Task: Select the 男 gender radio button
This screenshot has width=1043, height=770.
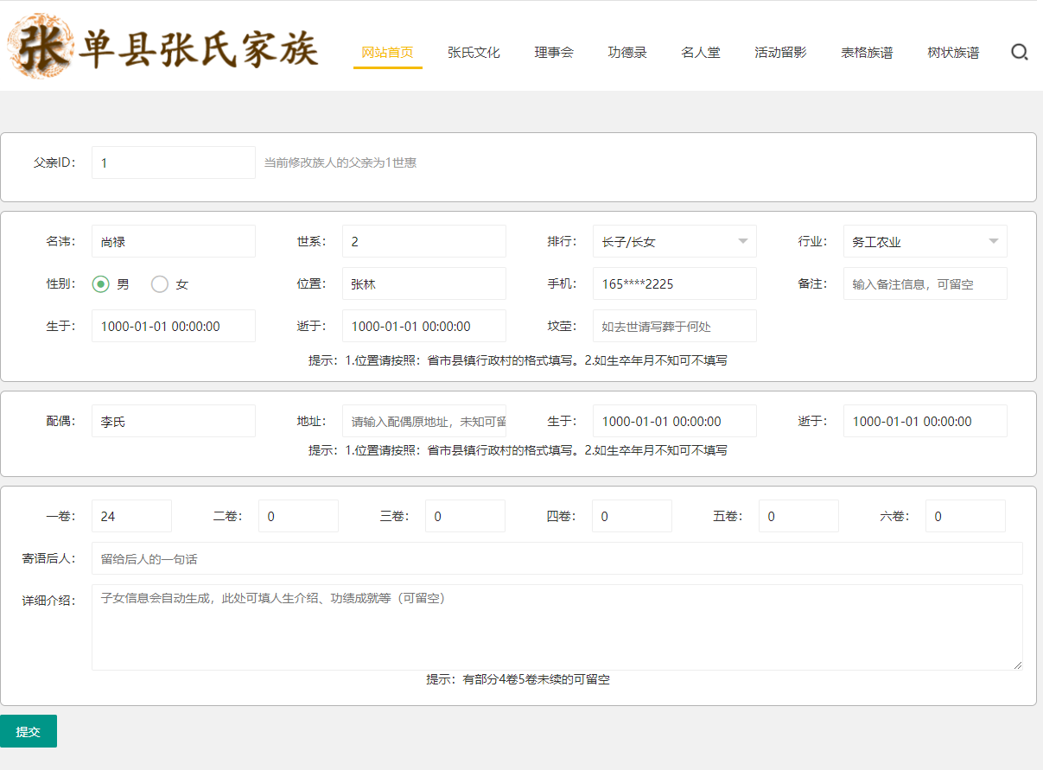Action: (101, 283)
